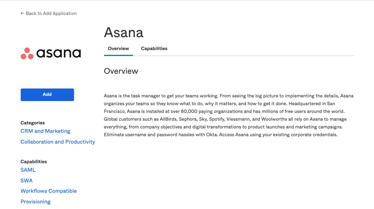Click the Overview section heading
Screen dimensions: 374x209
pyautogui.click(x=121, y=71)
